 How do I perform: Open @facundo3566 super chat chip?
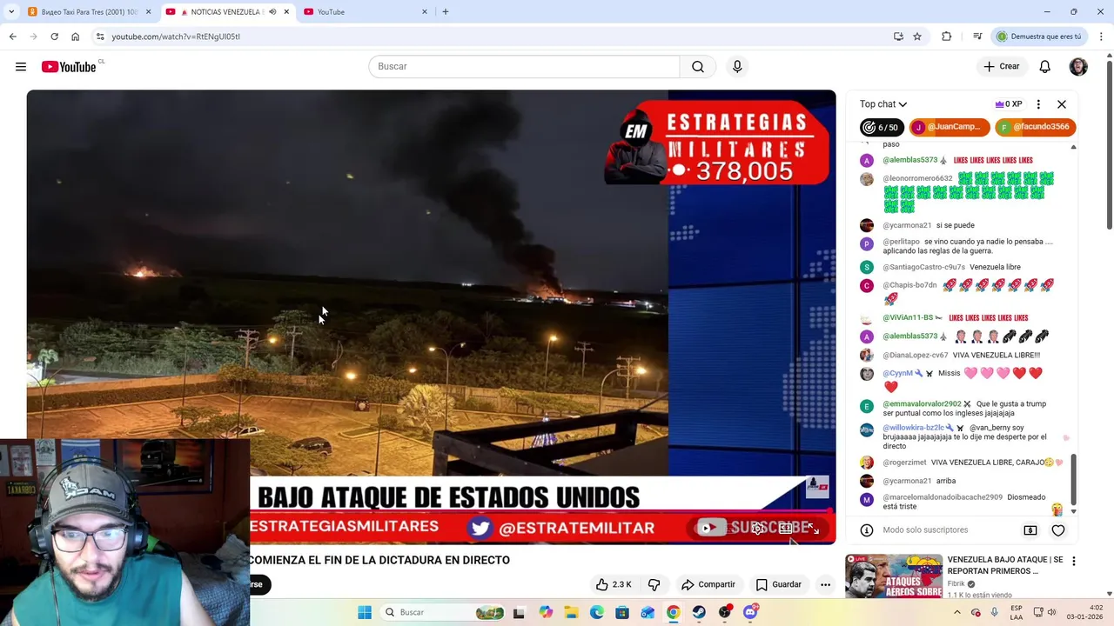click(x=1036, y=128)
